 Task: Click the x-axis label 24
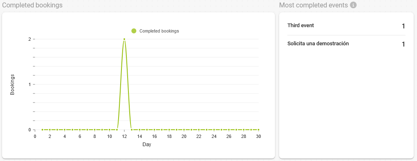(214, 136)
